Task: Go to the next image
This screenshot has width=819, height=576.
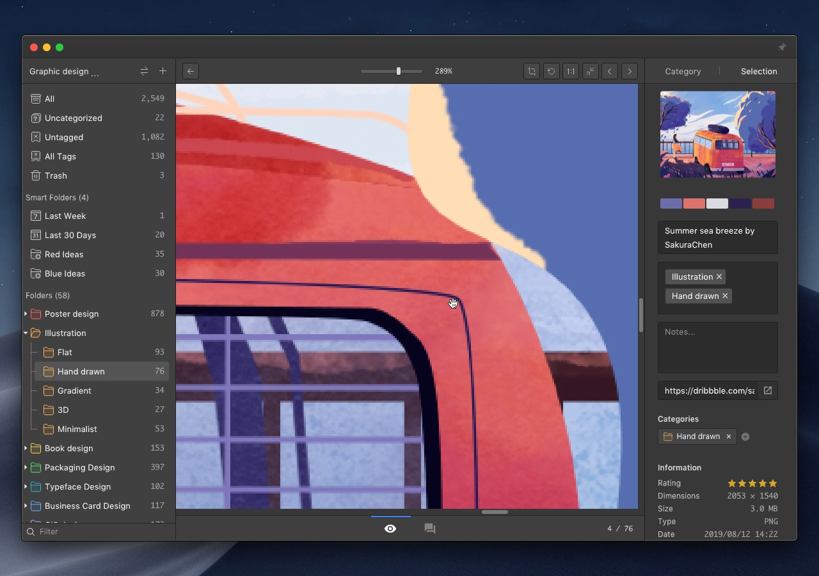Action: point(630,71)
